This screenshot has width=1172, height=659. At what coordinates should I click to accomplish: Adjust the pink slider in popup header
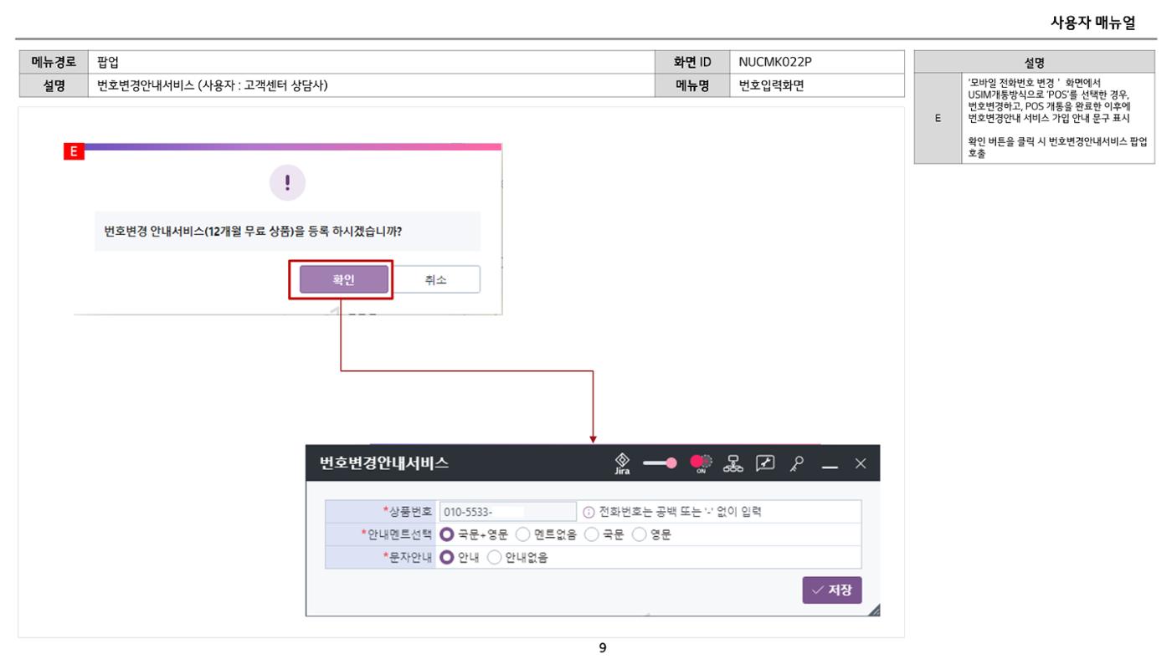660,462
